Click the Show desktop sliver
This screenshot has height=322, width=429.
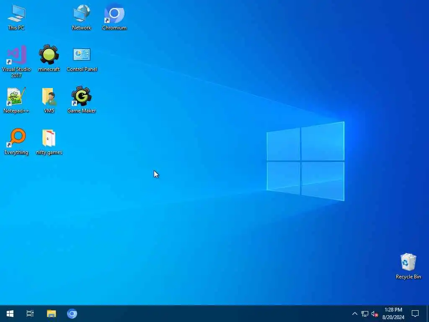[x=428, y=314]
